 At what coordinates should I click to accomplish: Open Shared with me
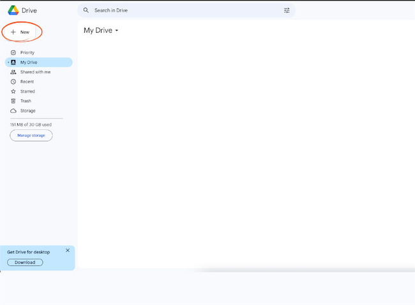[x=39, y=72]
